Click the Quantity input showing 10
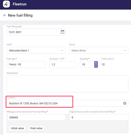Image resolution: width=131 pixels, height=135 pixels. click(87, 64)
